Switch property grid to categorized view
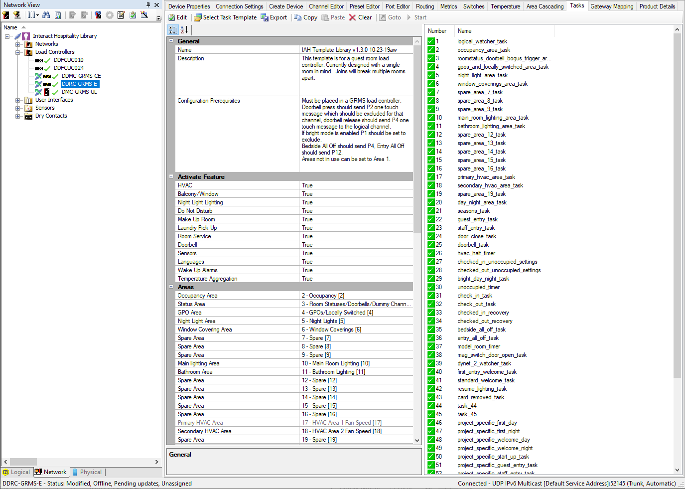Image resolution: width=685 pixels, height=489 pixels. (x=173, y=30)
